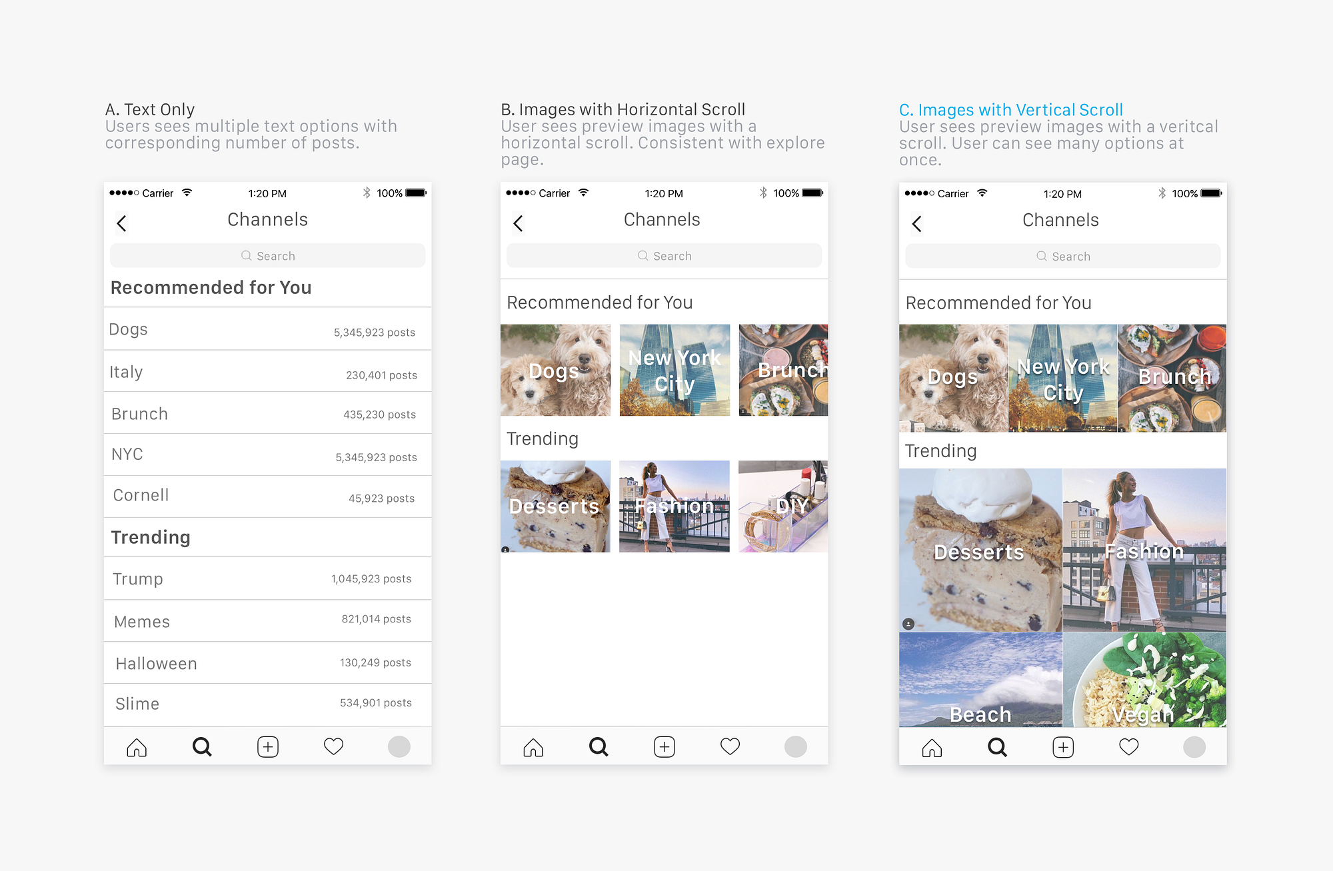Tap home icon in Text Only mockup
Viewport: 1333px width, 871px height.
point(137,747)
